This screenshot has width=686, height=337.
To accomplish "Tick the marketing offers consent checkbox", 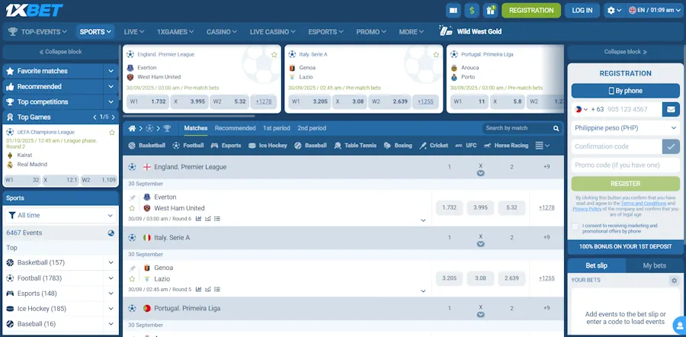I will coord(575,226).
